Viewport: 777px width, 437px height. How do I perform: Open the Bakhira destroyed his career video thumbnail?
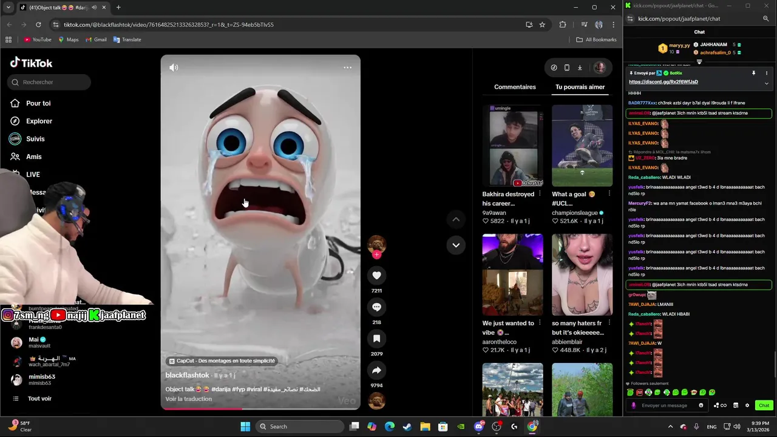pyautogui.click(x=513, y=146)
